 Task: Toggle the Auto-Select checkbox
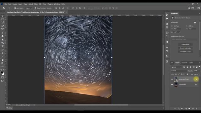pyautogui.click(x=15, y=8)
